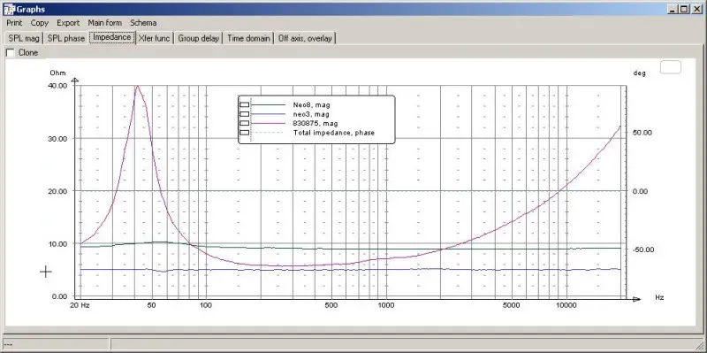The width and height of the screenshot is (707, 353).
Task: Switch to the SPL phase tab
Action: click(x=66, y=38)
